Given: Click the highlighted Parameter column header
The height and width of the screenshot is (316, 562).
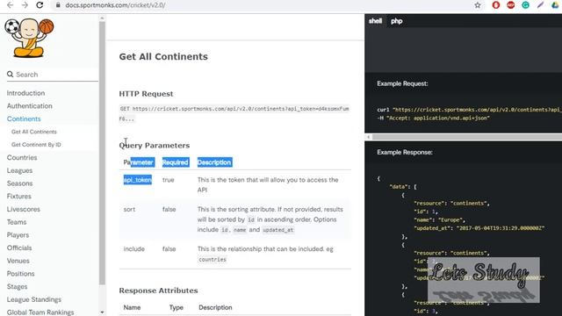Looking at the screenshot, I should tap(139, 162).
